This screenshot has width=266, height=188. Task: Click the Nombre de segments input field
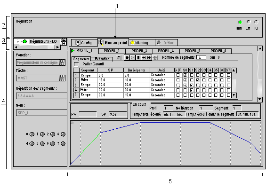coord(202,57)
